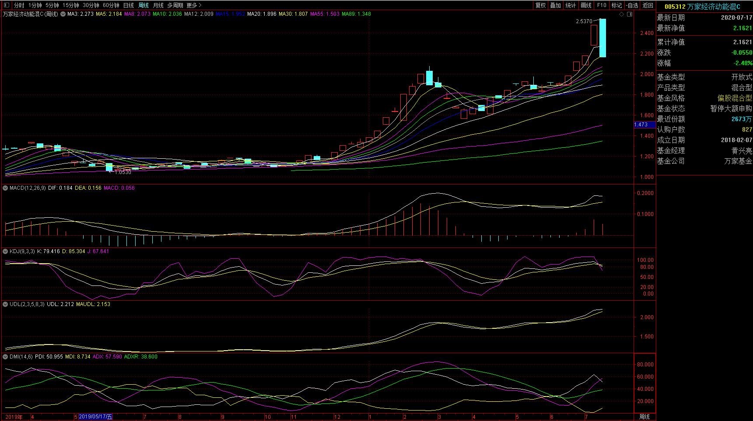Click the diamond icon above the price chart
Screen dimensions: 753x421
tap(621, 14)
